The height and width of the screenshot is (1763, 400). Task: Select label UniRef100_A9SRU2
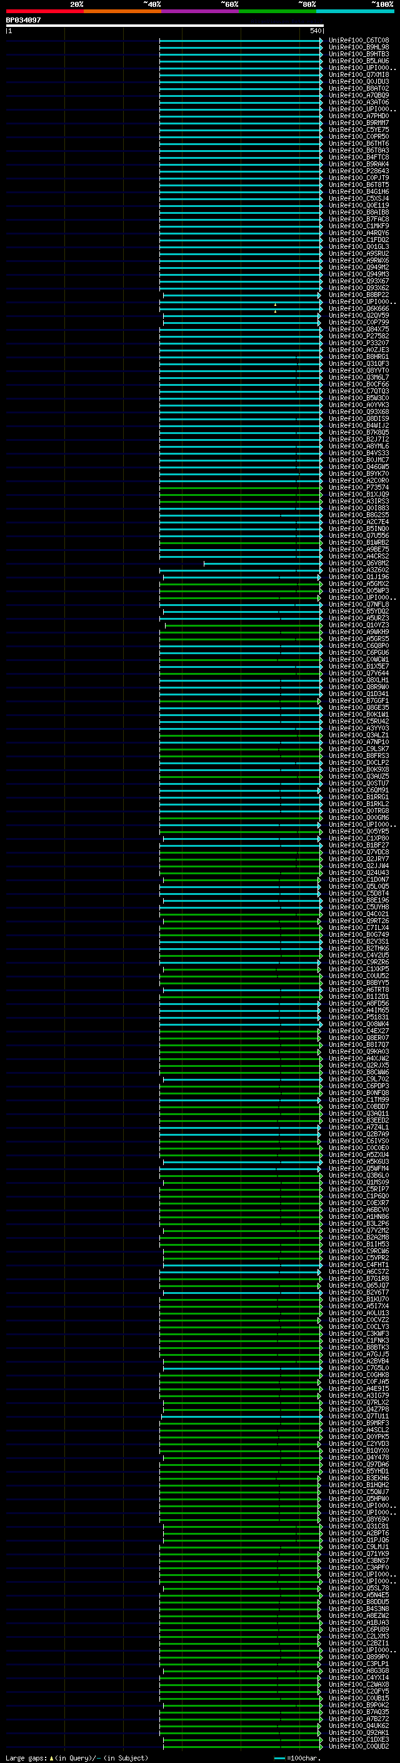(x=358, y=254)
